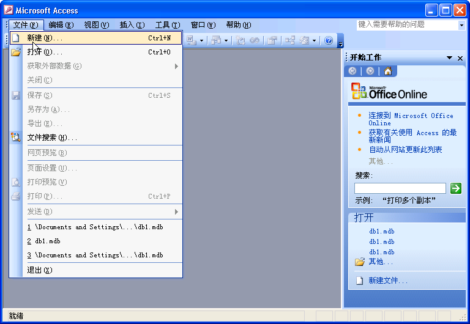Open the first db1.mdb in task pane
This screenshot has height=324, width=470.
pyautogui.click(x=382, y=232)
